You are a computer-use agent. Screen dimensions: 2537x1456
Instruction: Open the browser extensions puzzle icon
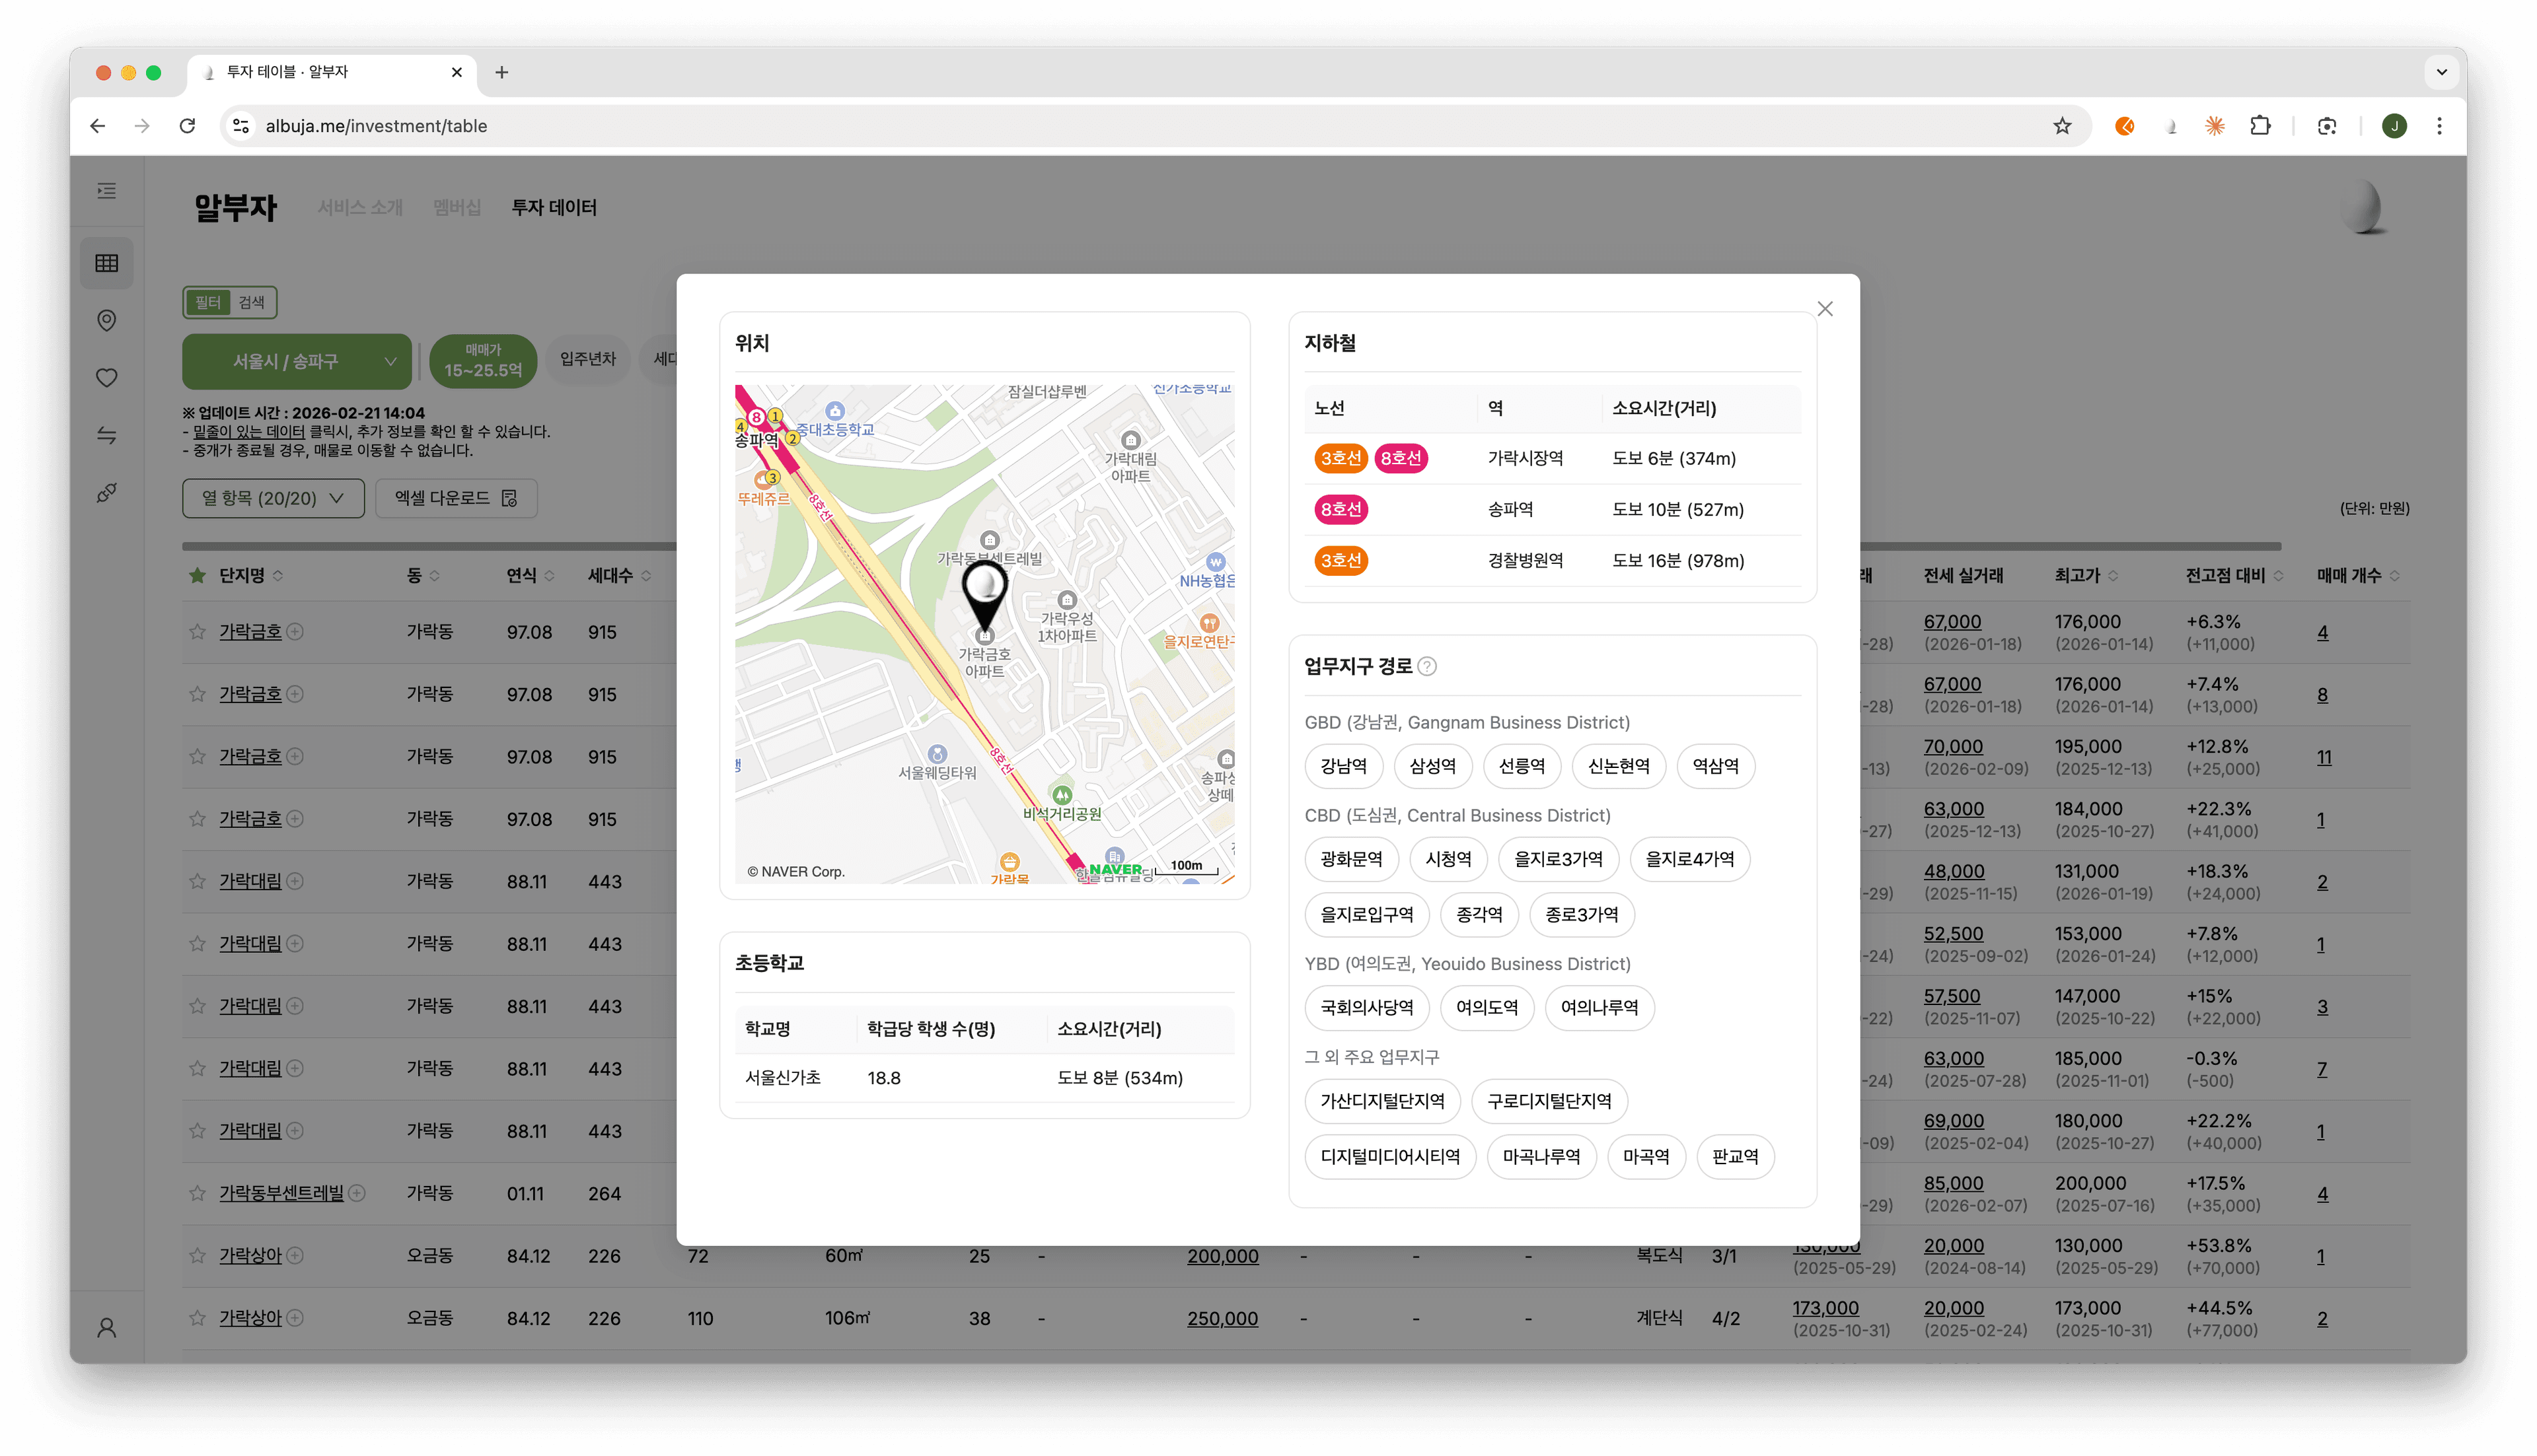[2260, 126]
